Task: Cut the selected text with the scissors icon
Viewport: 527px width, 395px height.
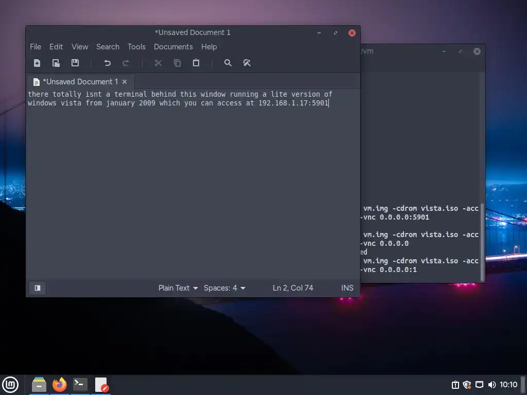Action: coord(158,63)
